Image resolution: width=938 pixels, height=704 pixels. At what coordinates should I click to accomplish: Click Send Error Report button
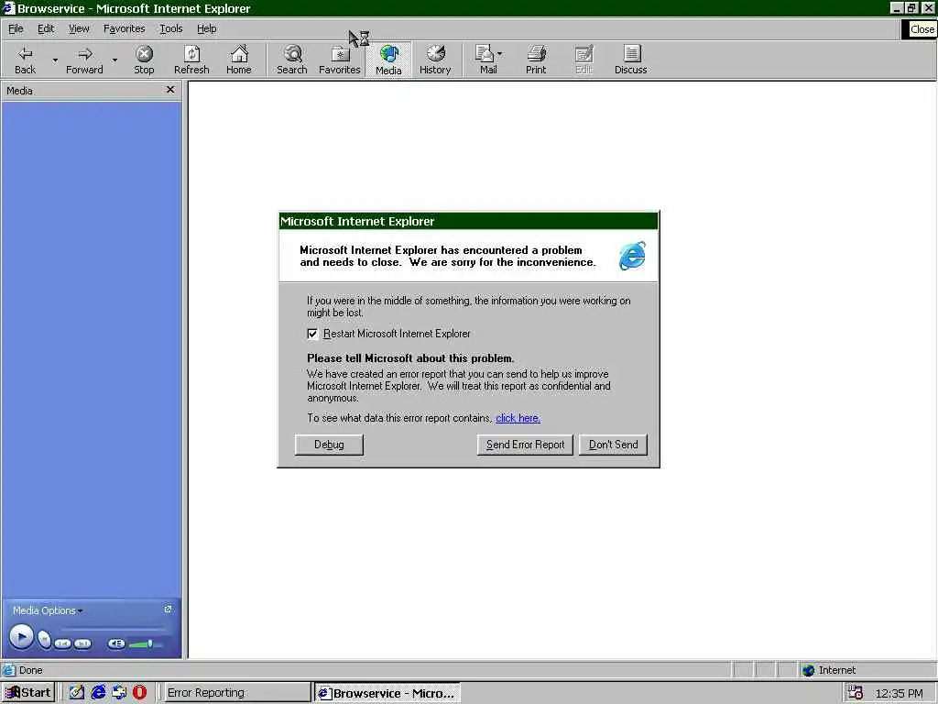(x=525, y=445)
